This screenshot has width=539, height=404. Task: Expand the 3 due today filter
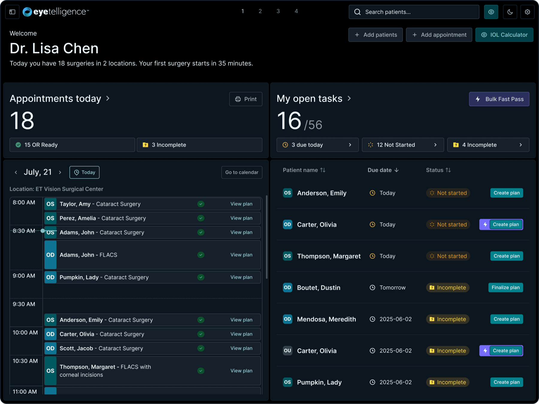317,145
